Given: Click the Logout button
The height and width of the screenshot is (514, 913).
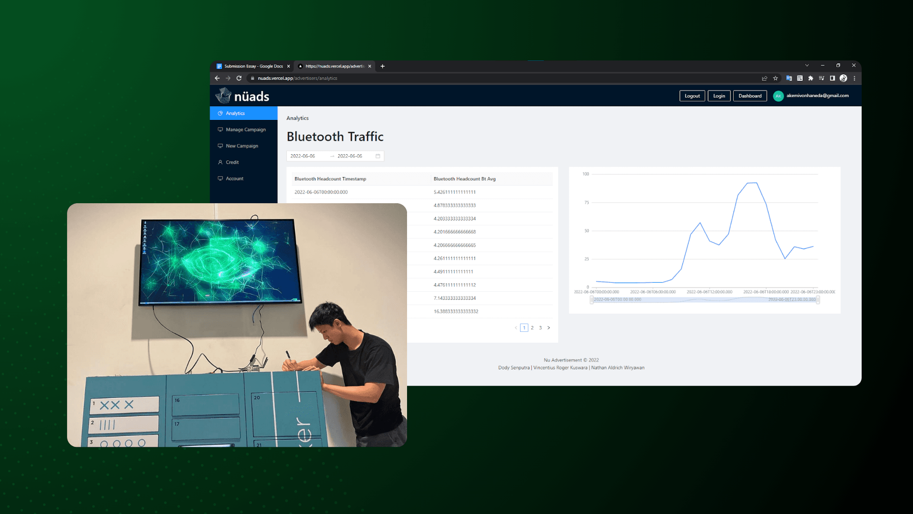Looking at the screenshot, I should (692, 96).
